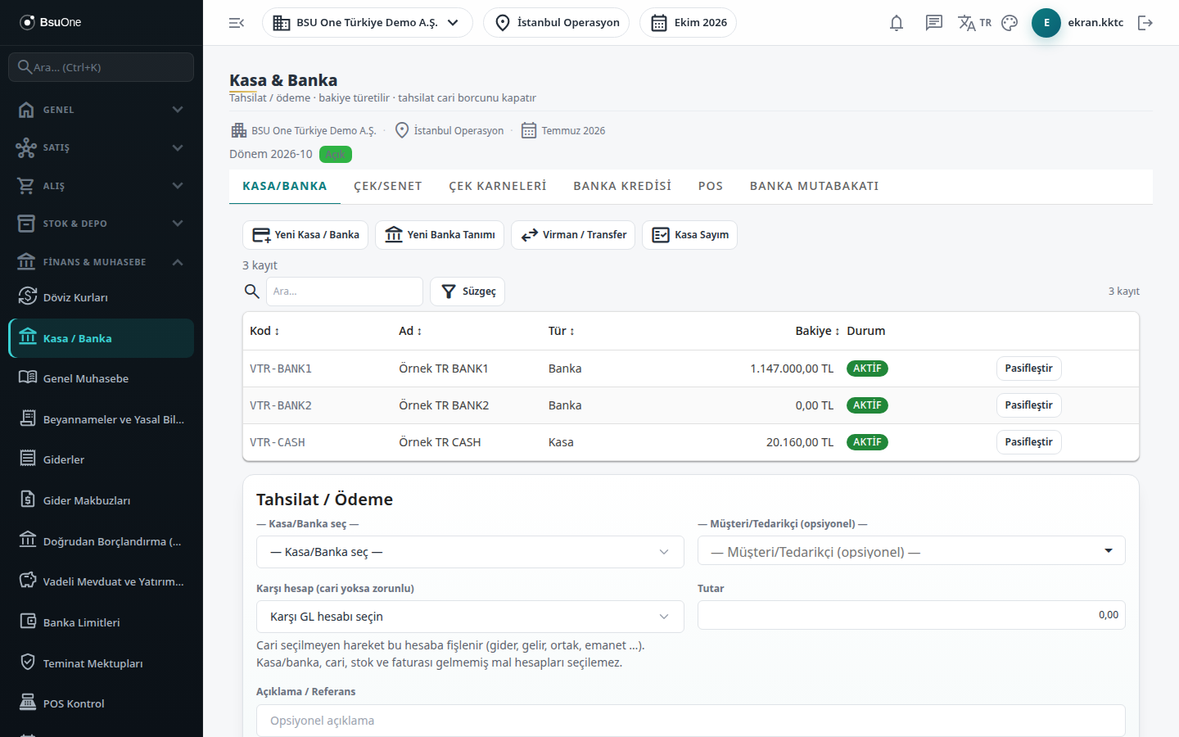Screen dimensions: 1179x737
Task: Click the Tutar amount input field
Action: point(911,615)
